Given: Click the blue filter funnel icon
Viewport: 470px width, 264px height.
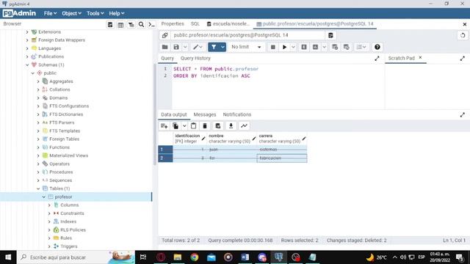Looking at the screenshot, I should 214,47.
